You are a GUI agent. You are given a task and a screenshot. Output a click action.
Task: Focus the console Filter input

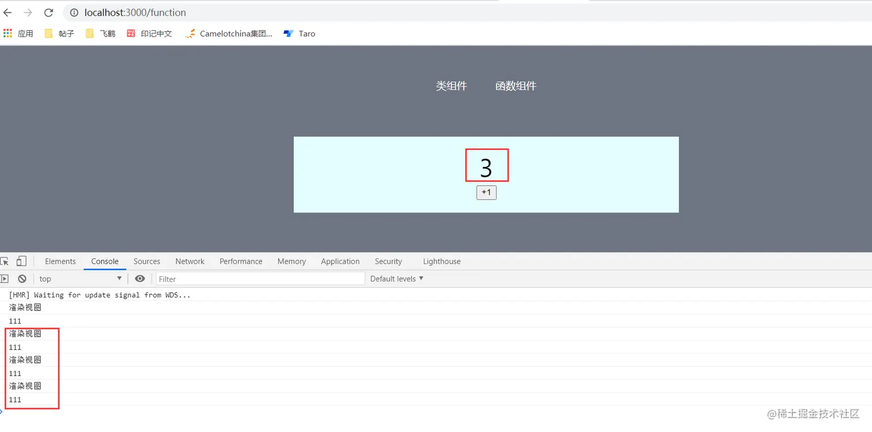[261, 279]
